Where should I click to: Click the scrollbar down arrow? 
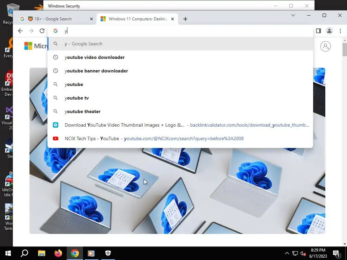click(x=345, y=244)
